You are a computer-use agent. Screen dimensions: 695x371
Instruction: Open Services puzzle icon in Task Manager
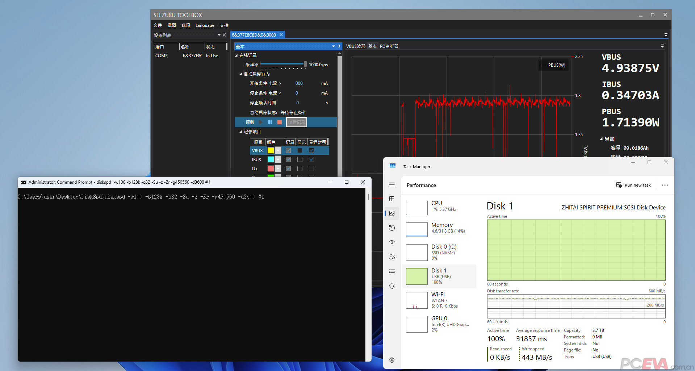coord(392,286)
